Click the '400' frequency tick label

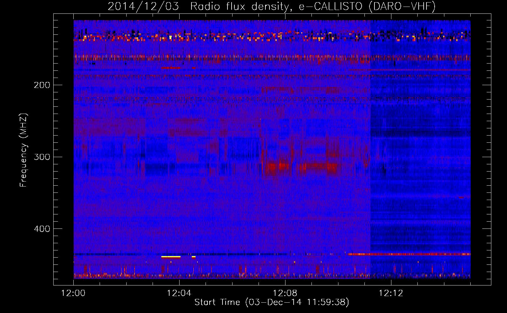click(x=42, y=229)
